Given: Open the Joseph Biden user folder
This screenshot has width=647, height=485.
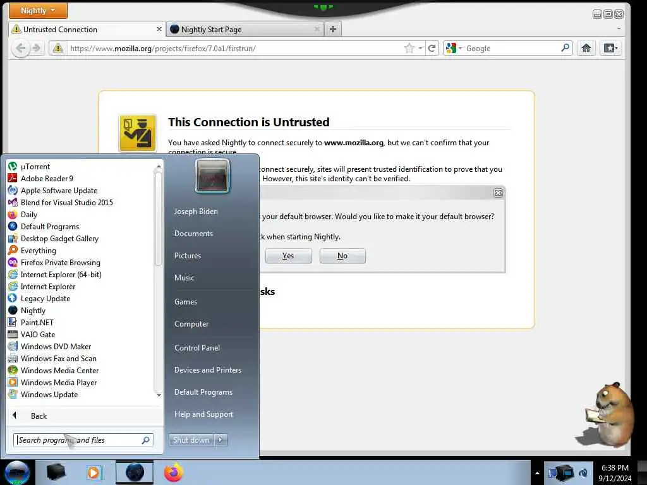Looking at the screenshot, I should pos(196,212).
